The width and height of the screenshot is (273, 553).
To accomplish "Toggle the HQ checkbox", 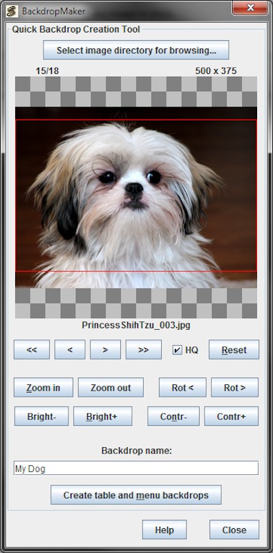I will (x=178, y=350).
